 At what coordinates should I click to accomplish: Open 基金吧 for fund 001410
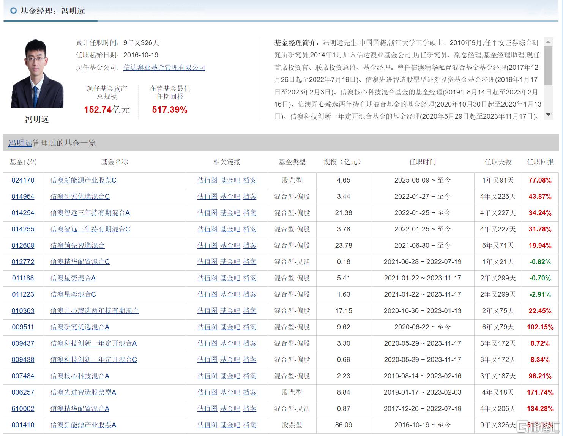pos(230,425)
